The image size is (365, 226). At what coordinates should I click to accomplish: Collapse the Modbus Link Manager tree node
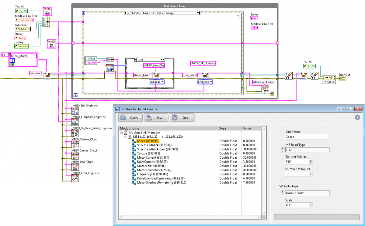coord(121,133)
